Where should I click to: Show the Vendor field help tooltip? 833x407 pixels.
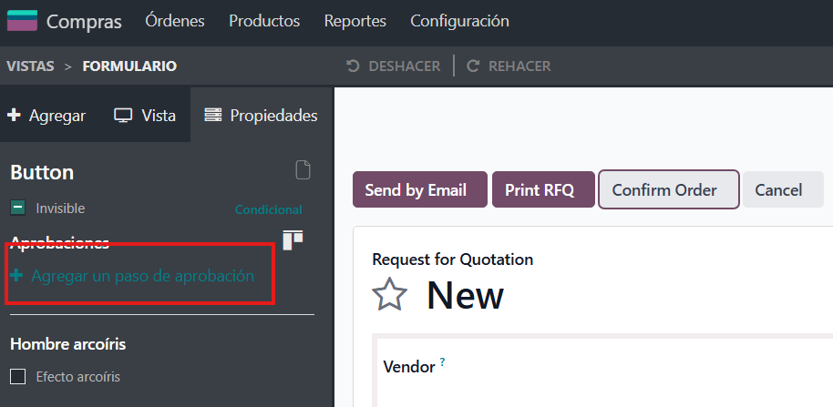pyautogui.click(x=443, y=361)
